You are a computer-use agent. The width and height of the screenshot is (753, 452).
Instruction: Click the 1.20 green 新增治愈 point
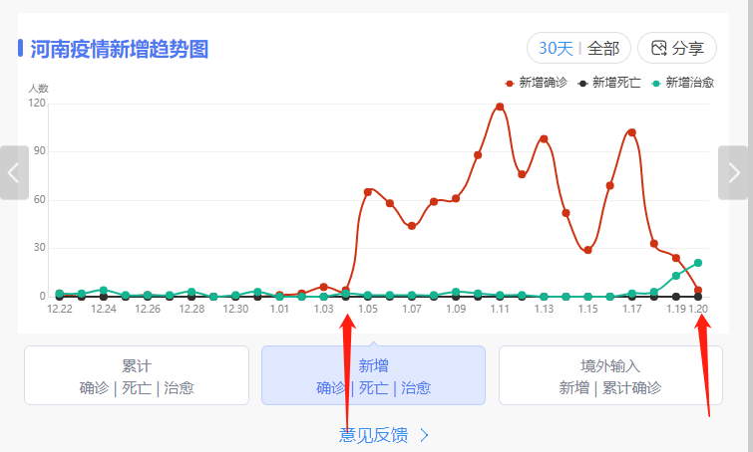tap(698, 263)
